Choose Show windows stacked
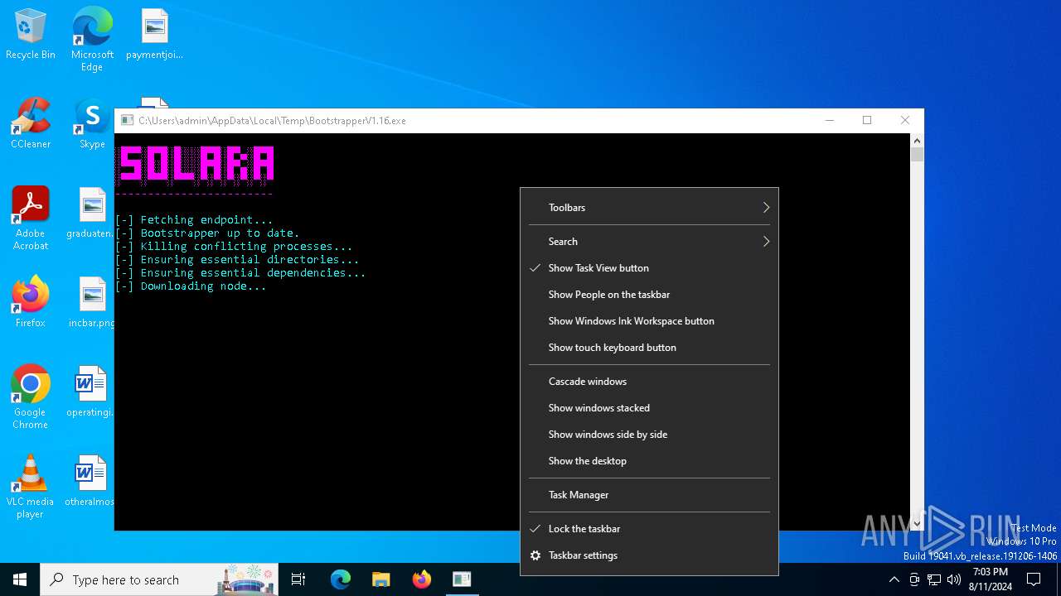 (650, 408)
